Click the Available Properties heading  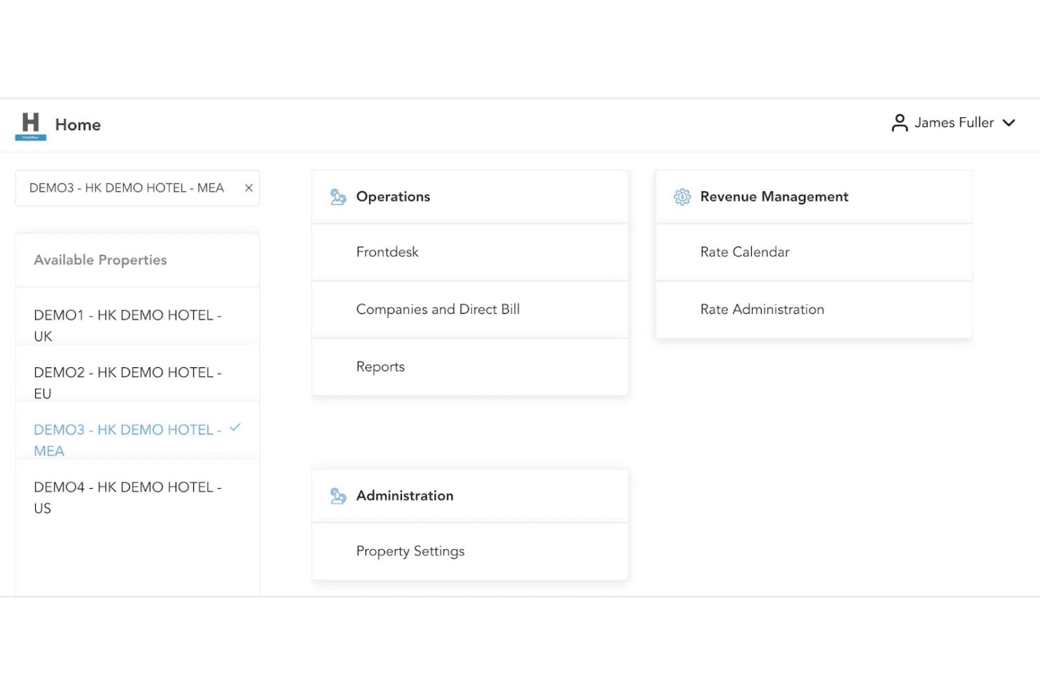tap(100, 260)
